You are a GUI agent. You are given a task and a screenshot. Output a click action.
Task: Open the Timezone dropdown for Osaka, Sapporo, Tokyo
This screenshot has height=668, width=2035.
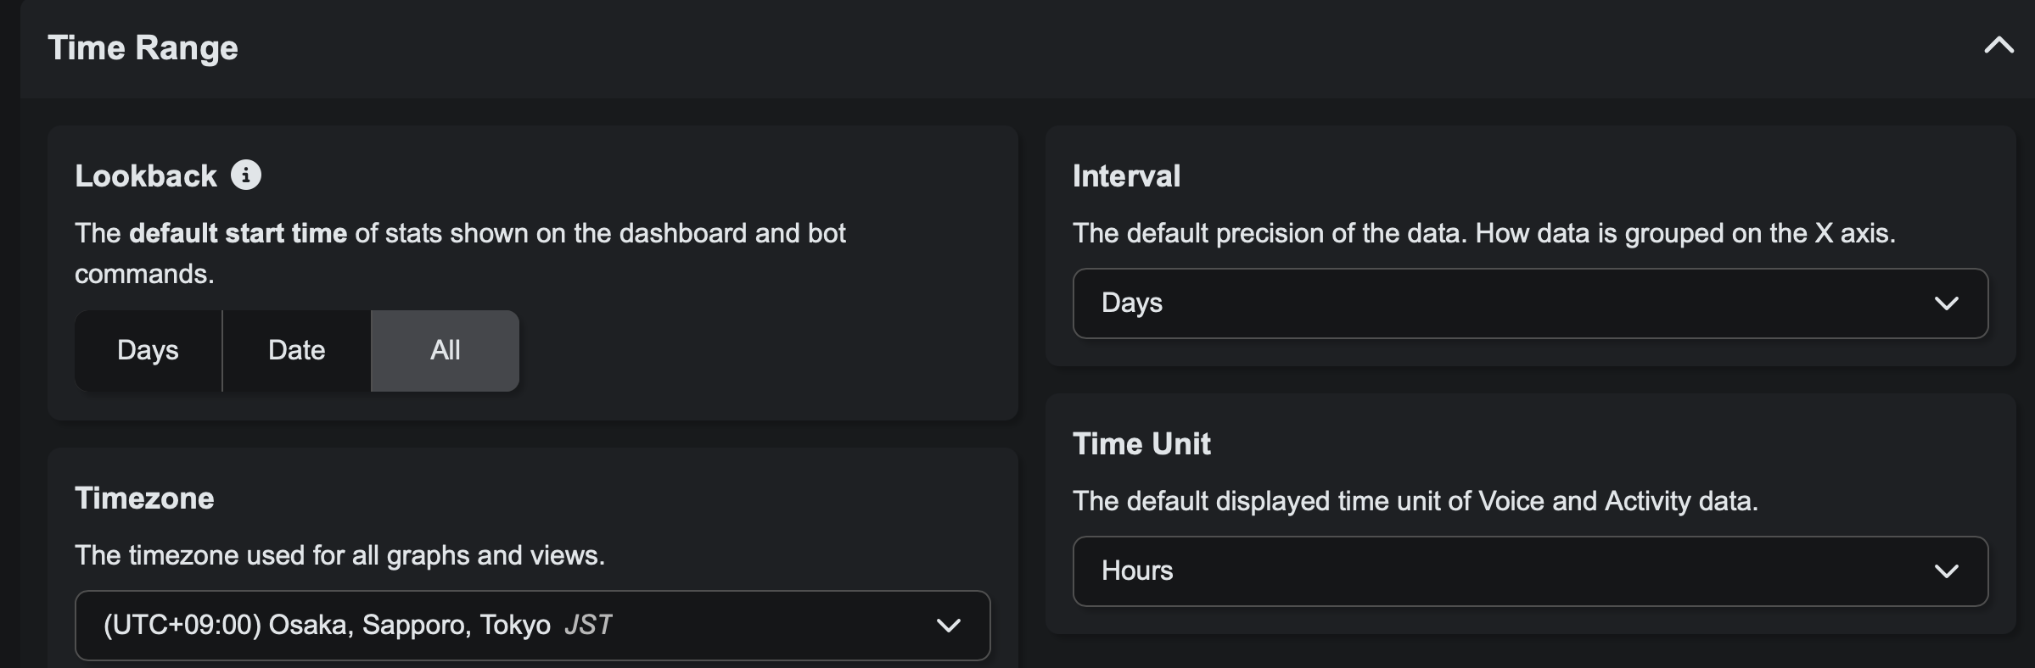[509, 626]
